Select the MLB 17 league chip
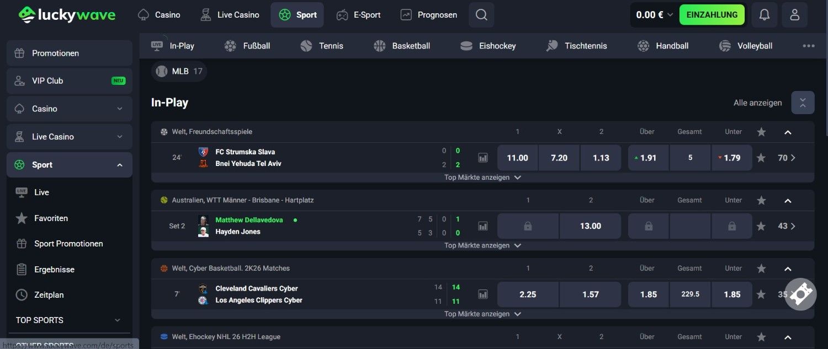 coord(179,71)
